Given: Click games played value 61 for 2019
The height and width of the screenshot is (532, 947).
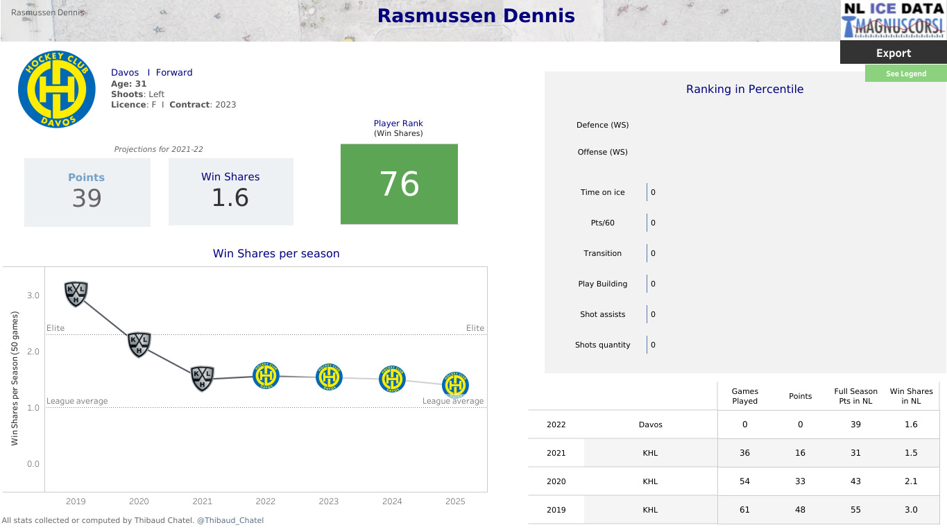Looking at the screenshot, I should pyautogui.click(x=745, y=510).
